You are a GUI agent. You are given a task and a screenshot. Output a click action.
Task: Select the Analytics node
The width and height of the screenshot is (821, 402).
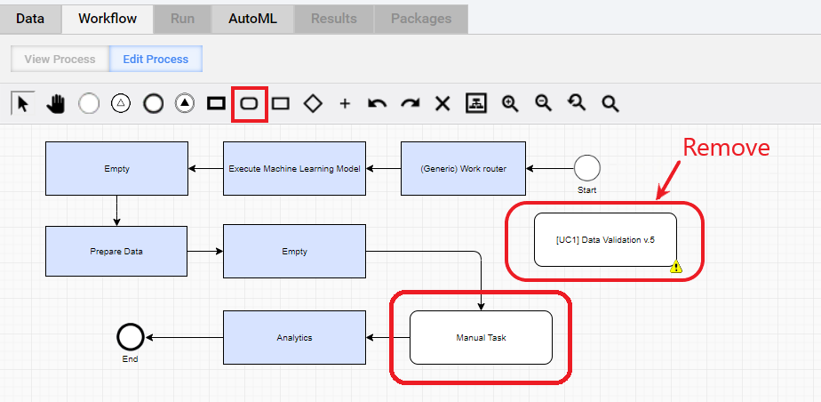tap(294, 338)
